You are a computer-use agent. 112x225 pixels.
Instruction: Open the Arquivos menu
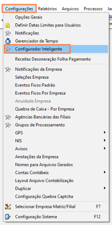coord(70,9)
